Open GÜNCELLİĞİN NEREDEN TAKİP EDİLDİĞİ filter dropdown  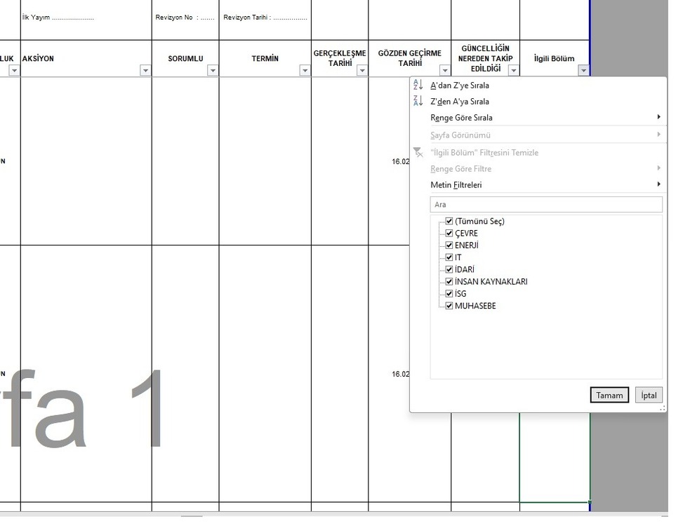514,70
